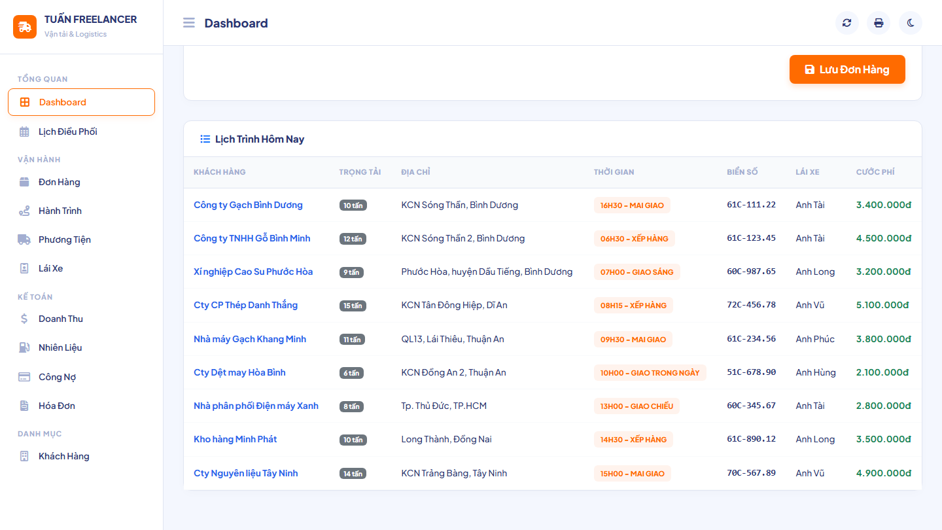Click the Khách Hàng building icon
This screenshot has width=942, height=530.
pos(24,456)
